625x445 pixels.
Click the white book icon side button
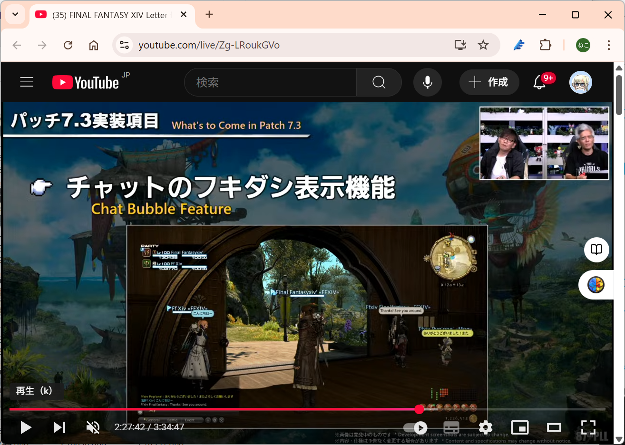[x=596, y=250]
